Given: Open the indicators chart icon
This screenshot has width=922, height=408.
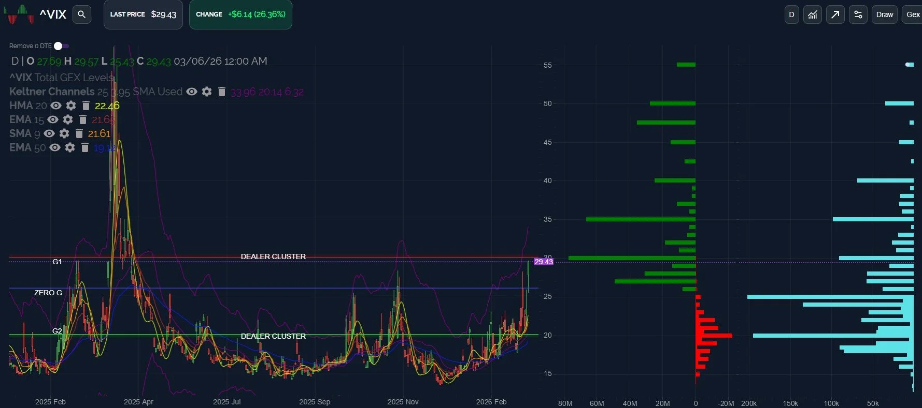Looking at the screenshot, I should click(812, 14).
